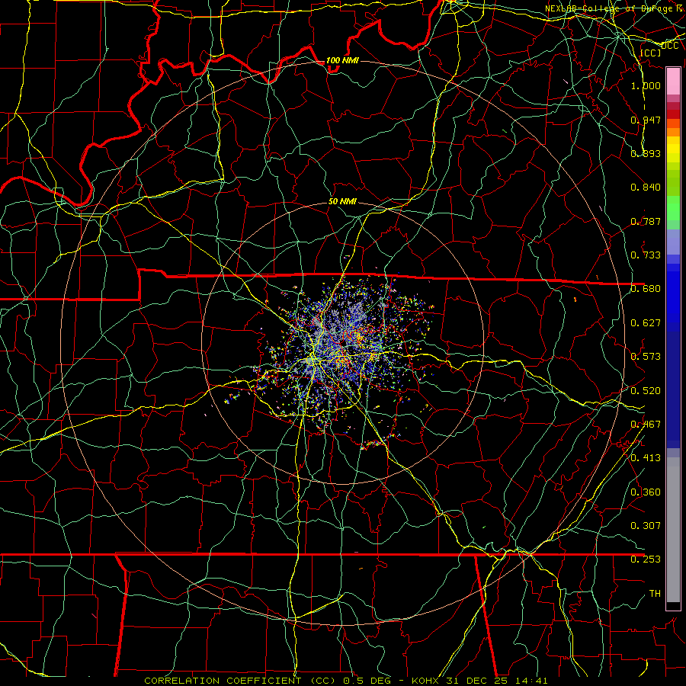This screenshot has width=686, height=686.
Task: Click the 50 NMI range ring label
Action: (x=342, y=201)
